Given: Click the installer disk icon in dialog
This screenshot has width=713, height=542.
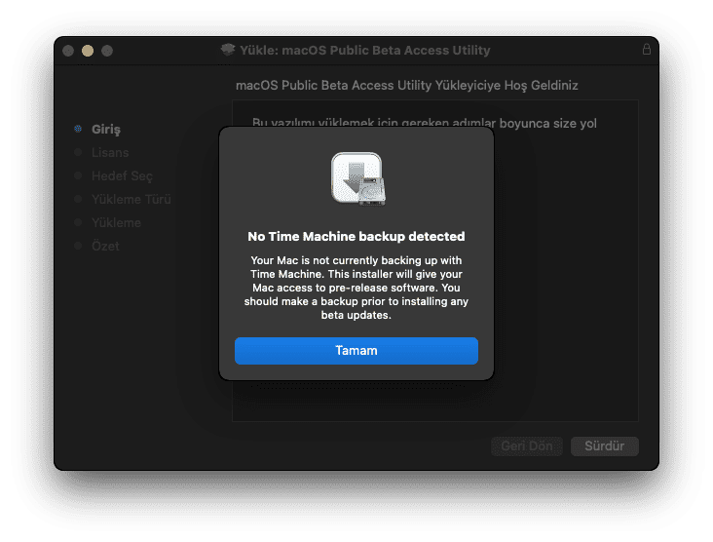Looking at the screenshot, I should pos(356,179).
